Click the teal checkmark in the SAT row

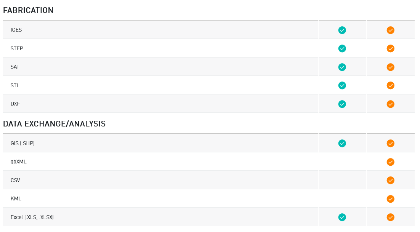[x=342, y=67]
